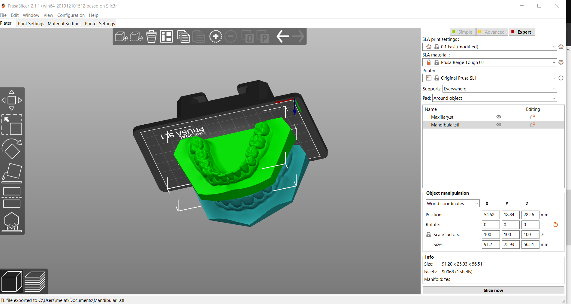Select the Move tool in left toolbar

pyautogui.click(x=12, y=100)
